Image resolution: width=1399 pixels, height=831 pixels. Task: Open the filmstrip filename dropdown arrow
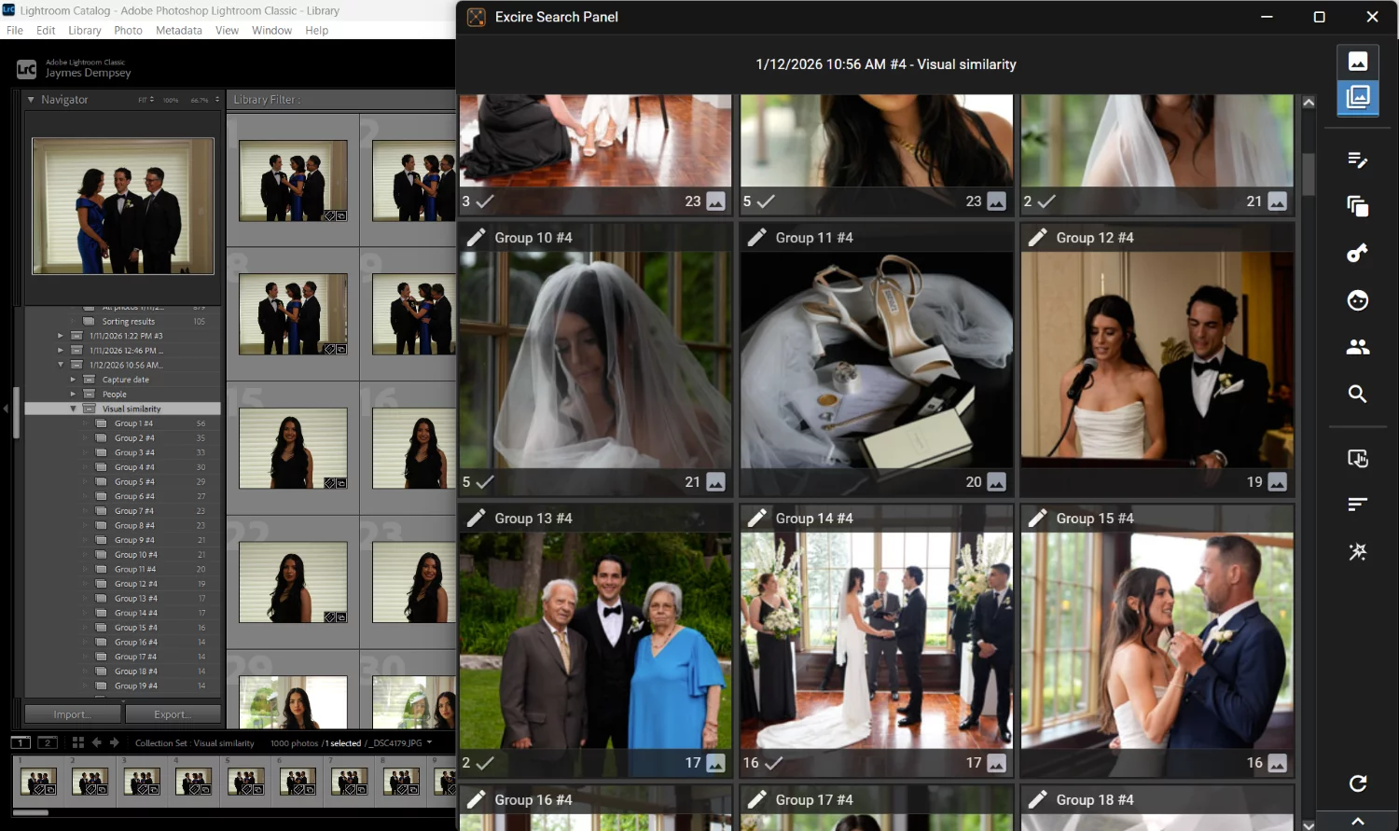tap(429, 743)
